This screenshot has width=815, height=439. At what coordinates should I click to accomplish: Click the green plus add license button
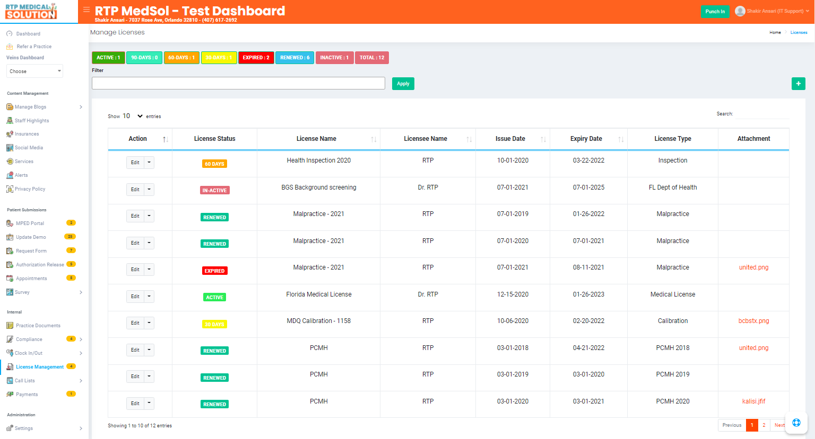(x=799, y=84)
